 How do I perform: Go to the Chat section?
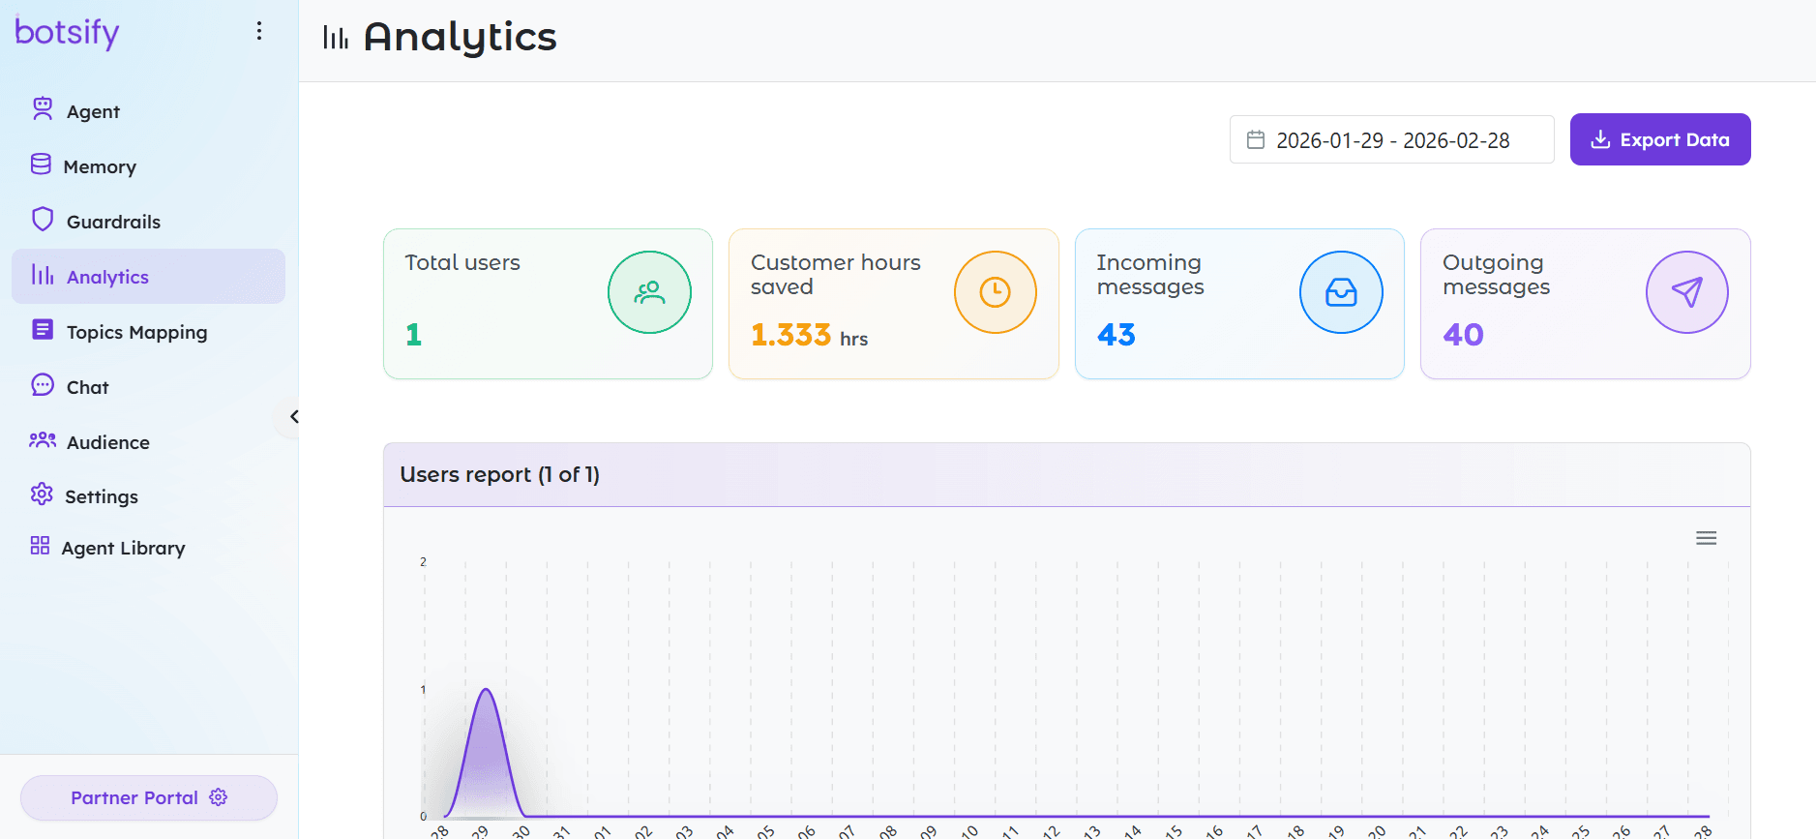tap(87, 387)
